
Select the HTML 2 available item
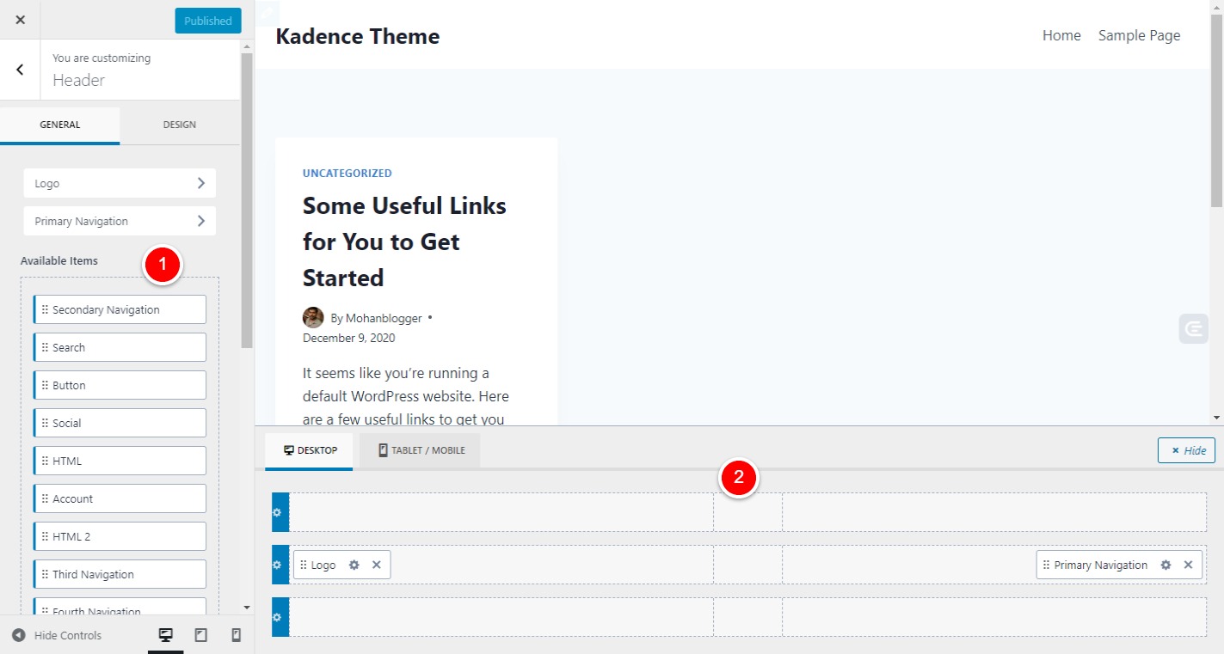pyautogui.click(x=120, y=536)
